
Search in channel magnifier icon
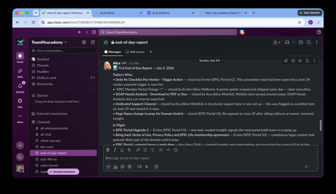click(x=309, y=42)
